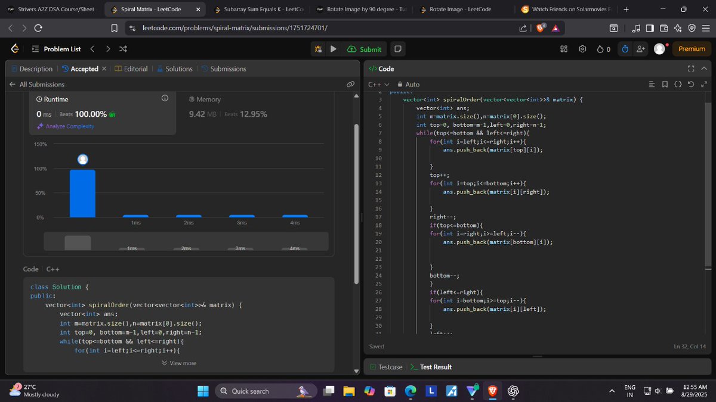Maximize the Code panel
Viewport: 716px width, 402px height.
click(x=691, y=68)
